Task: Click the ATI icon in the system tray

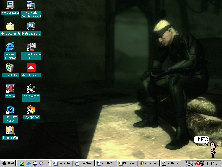Action: click(x=198, y=163)
